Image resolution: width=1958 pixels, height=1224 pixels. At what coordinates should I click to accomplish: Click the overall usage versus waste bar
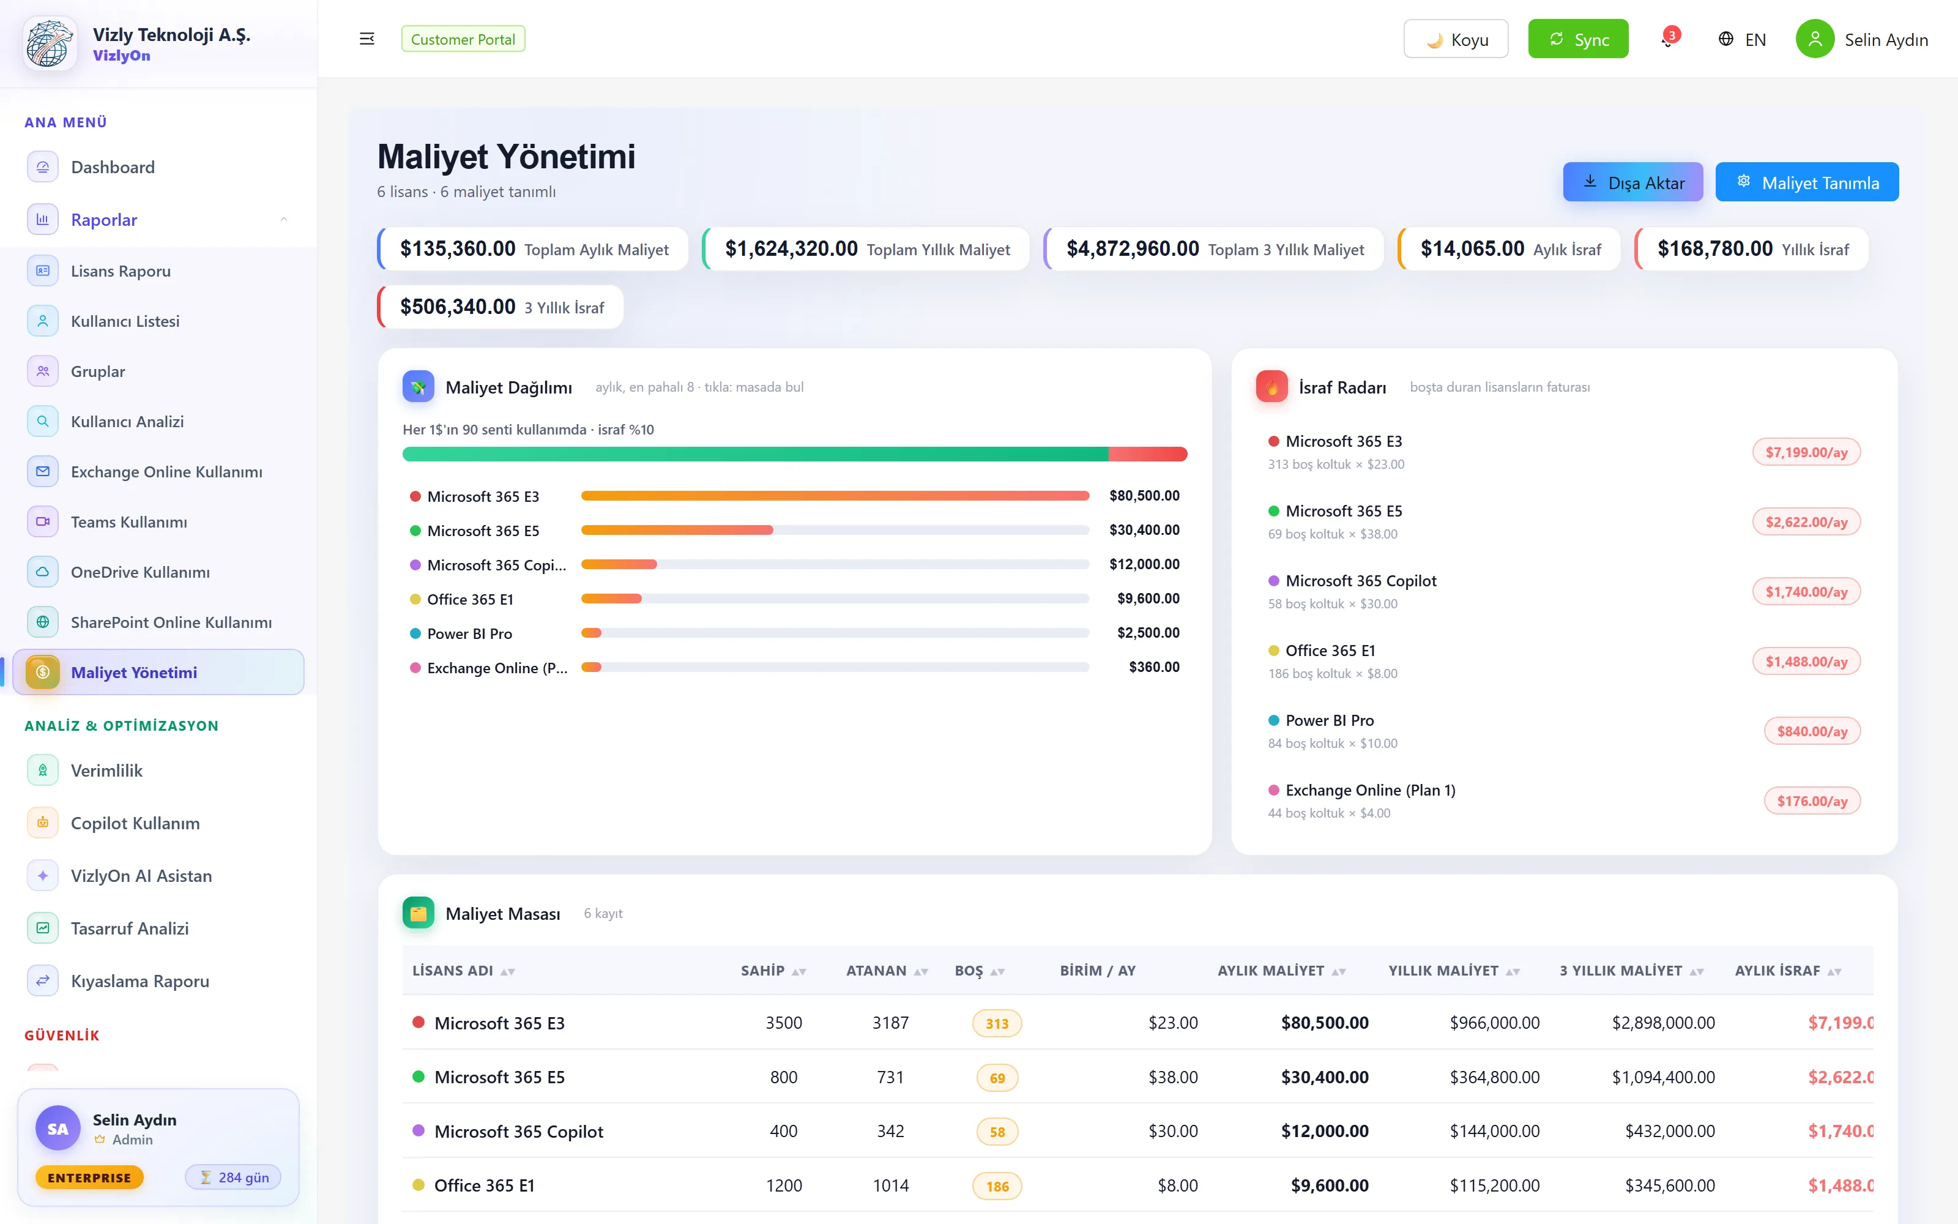click(x=795, y=454)
